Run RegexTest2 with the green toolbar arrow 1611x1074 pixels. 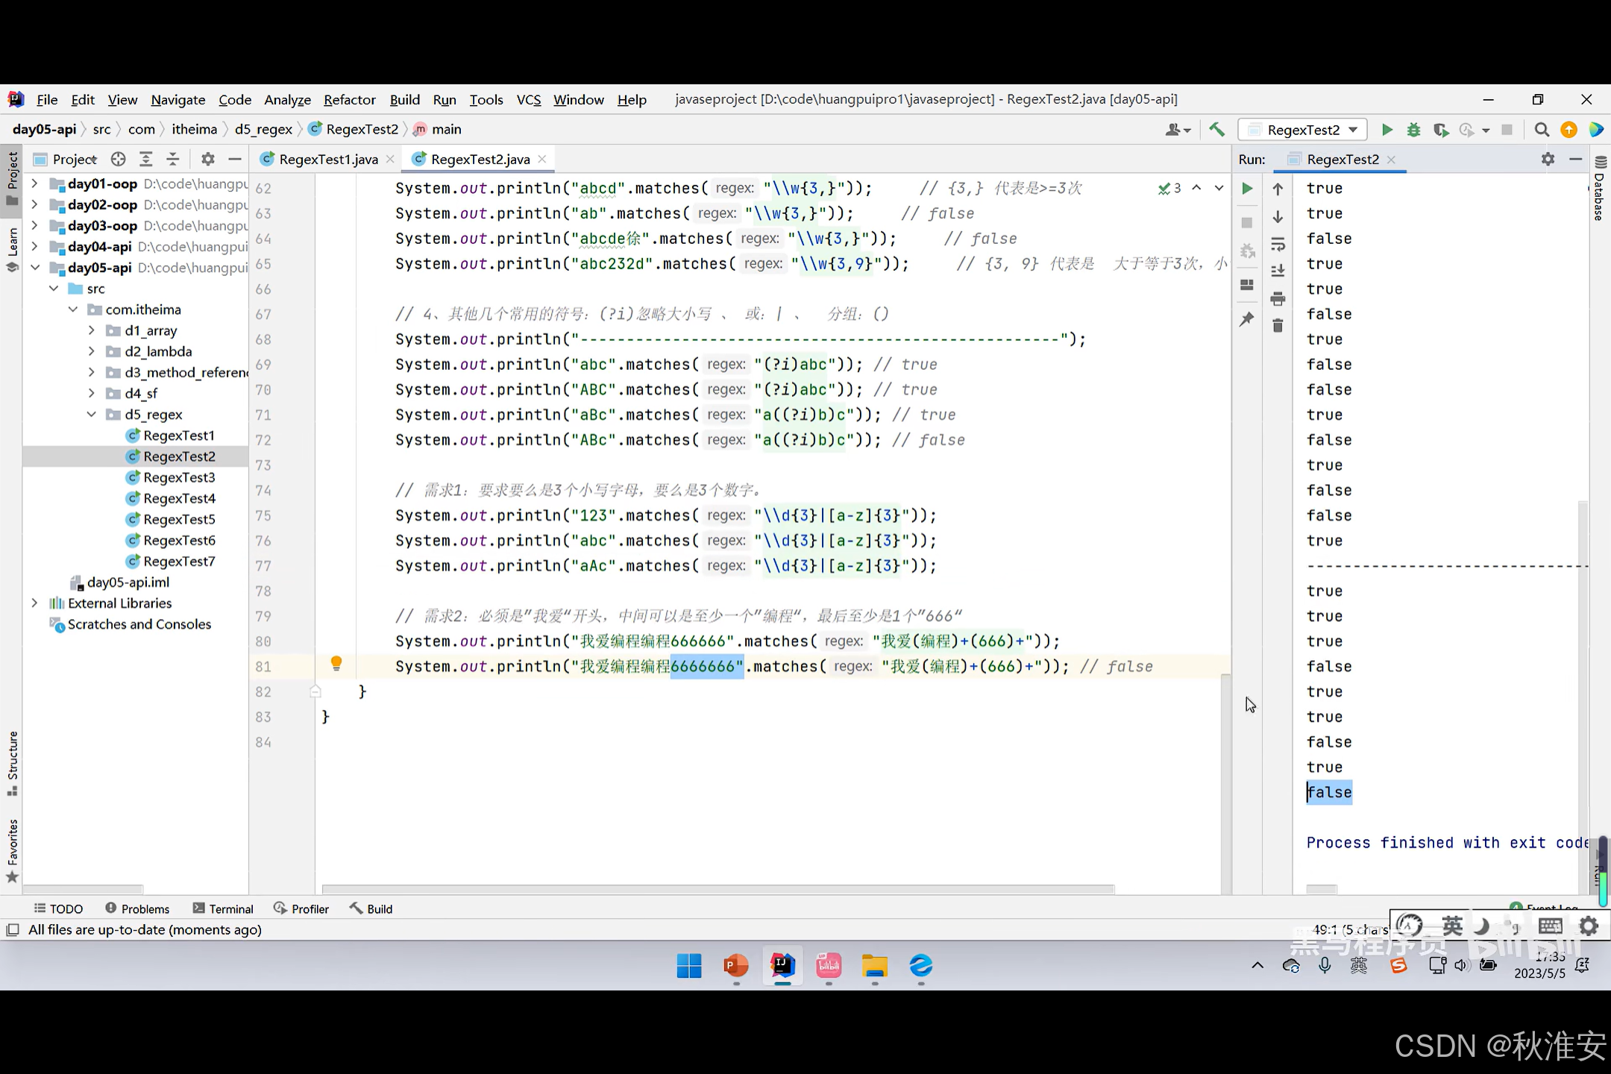pos(1387,130)
